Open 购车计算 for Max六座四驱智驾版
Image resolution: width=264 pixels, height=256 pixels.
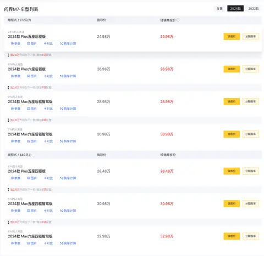(68, 243)
